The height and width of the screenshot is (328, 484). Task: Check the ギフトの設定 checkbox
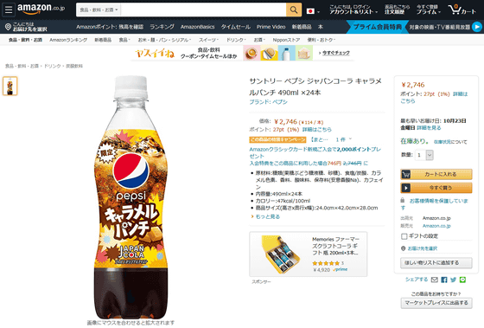(x=404, y=236)
